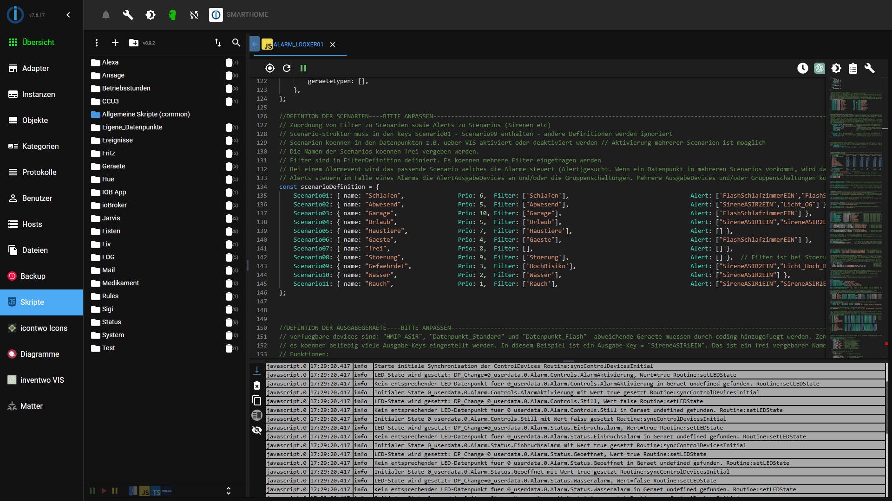Click the ChatGPT assistant icon in editor toolbar
Viewport: 892px width, 501px height.
coord(819,69)
